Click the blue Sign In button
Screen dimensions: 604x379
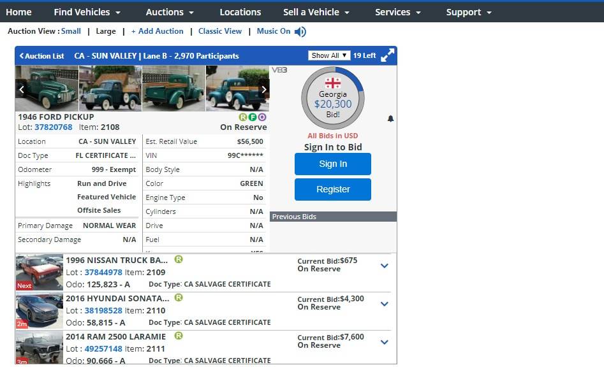(x=333, y=164)
